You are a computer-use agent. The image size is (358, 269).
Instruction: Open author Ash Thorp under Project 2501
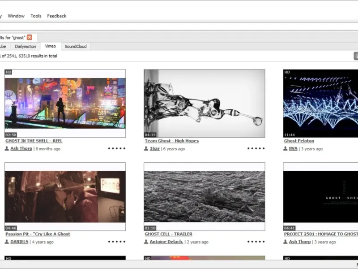300,242
